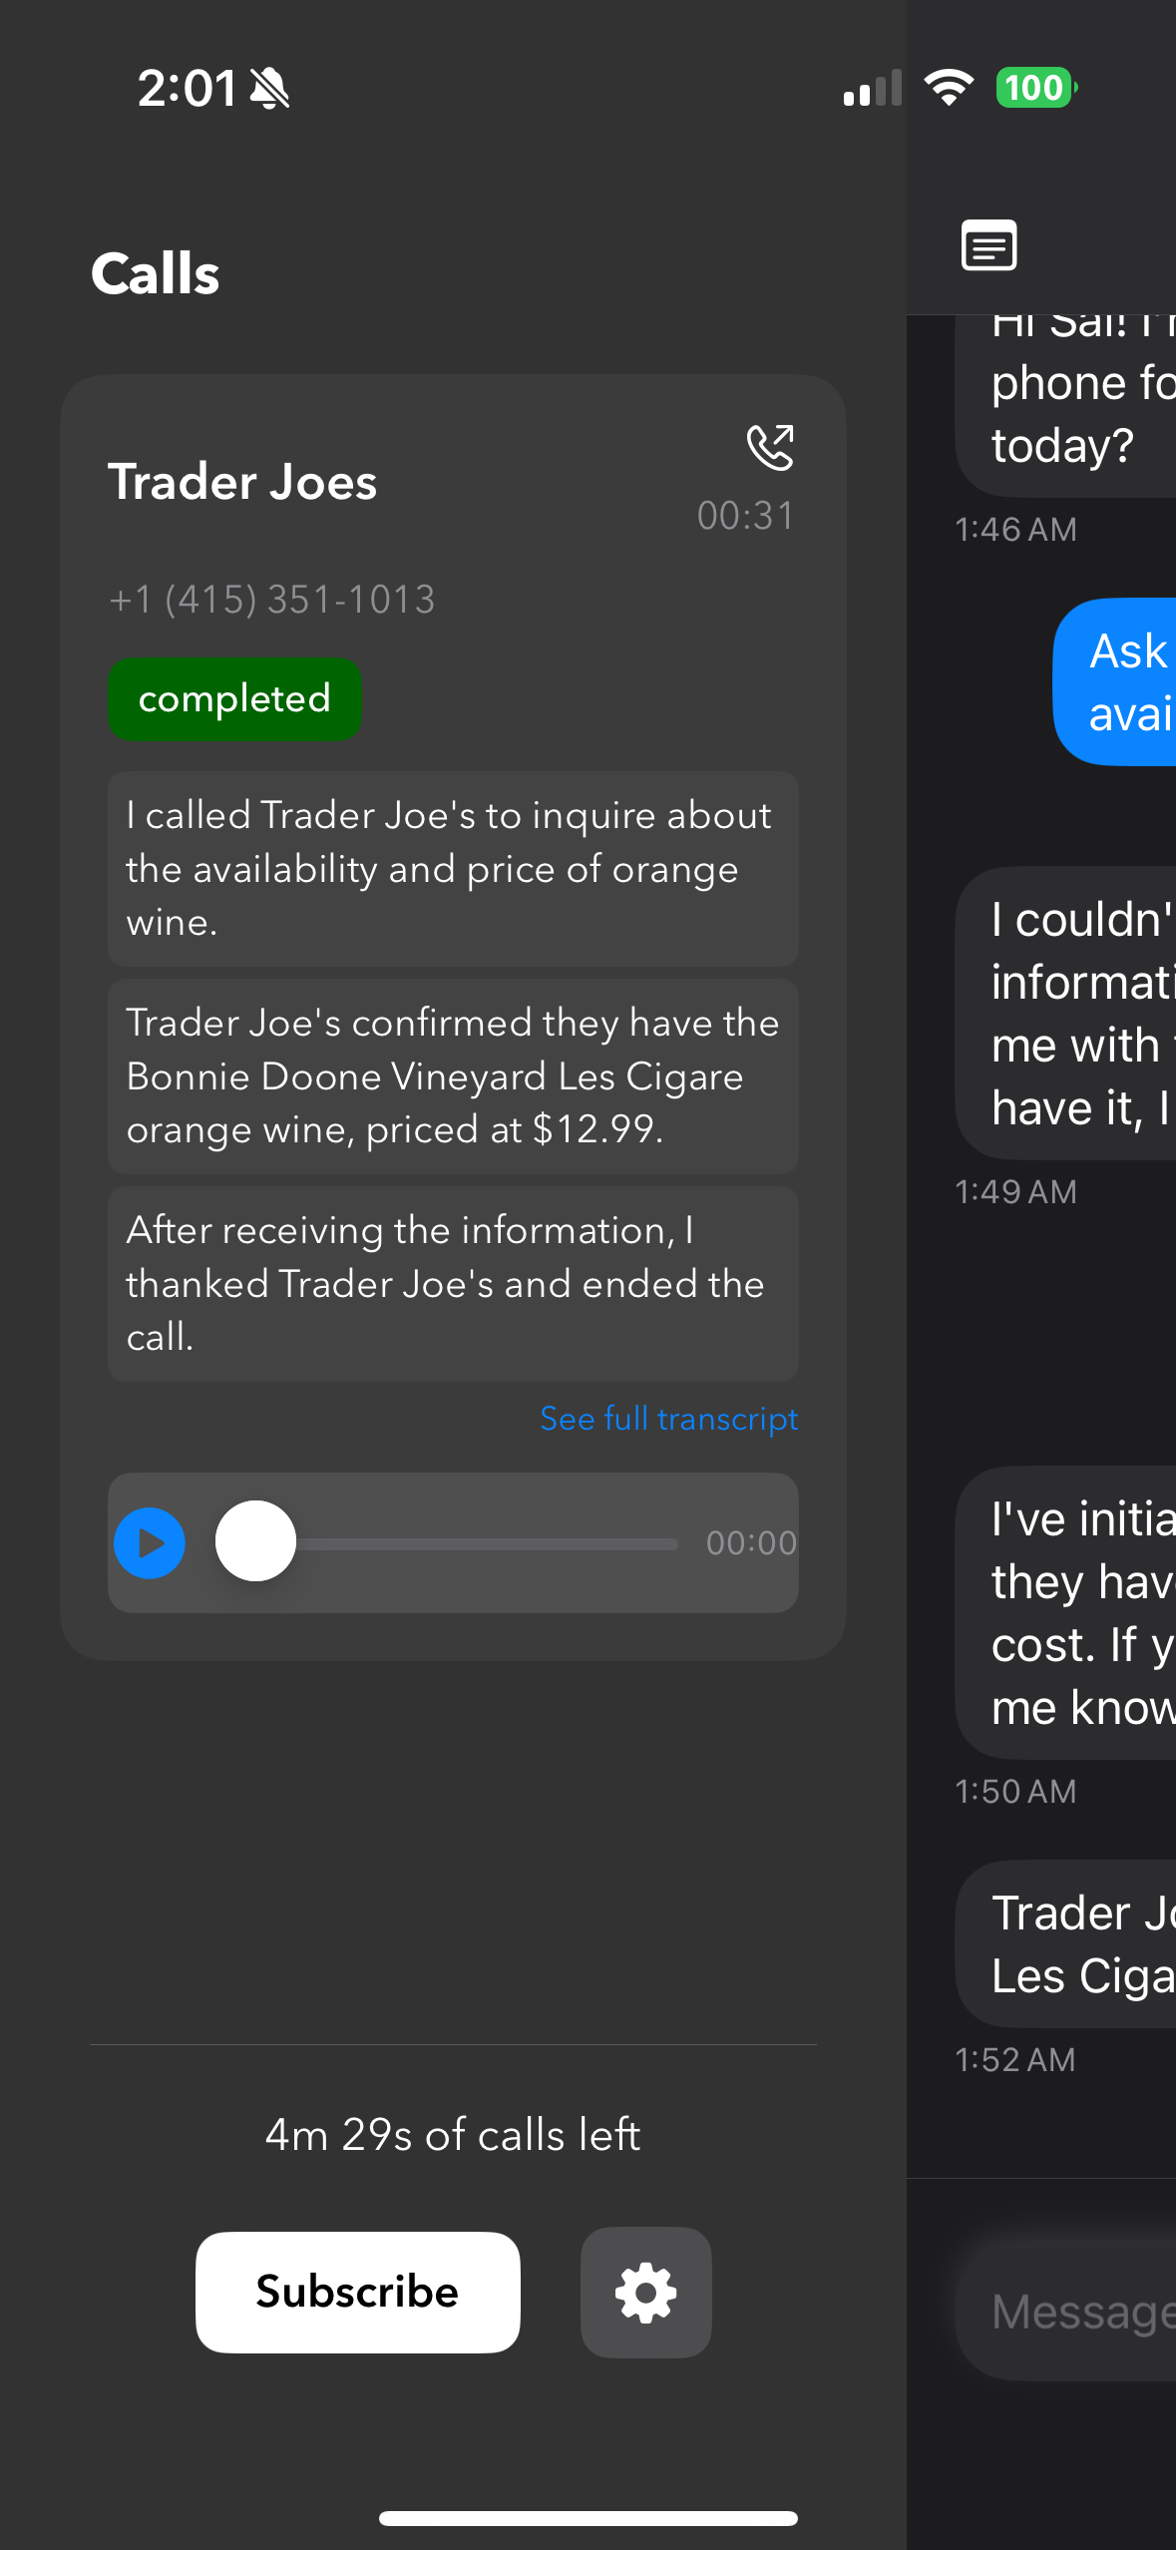Tap the green completed status badge

234,699
